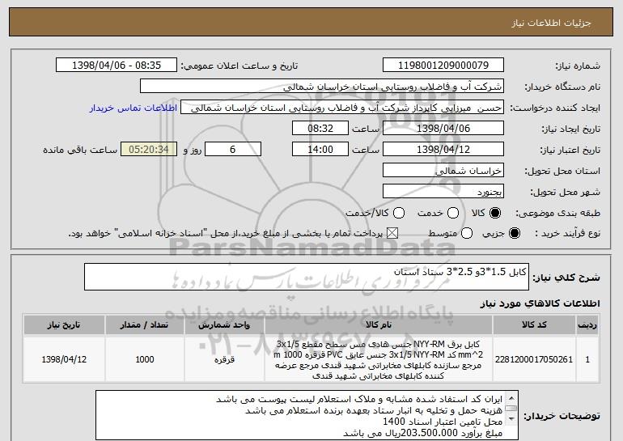623x441 pixels.
Task: Open the اطلاعات تماس خریدار link
Action: tap(133, 108)
